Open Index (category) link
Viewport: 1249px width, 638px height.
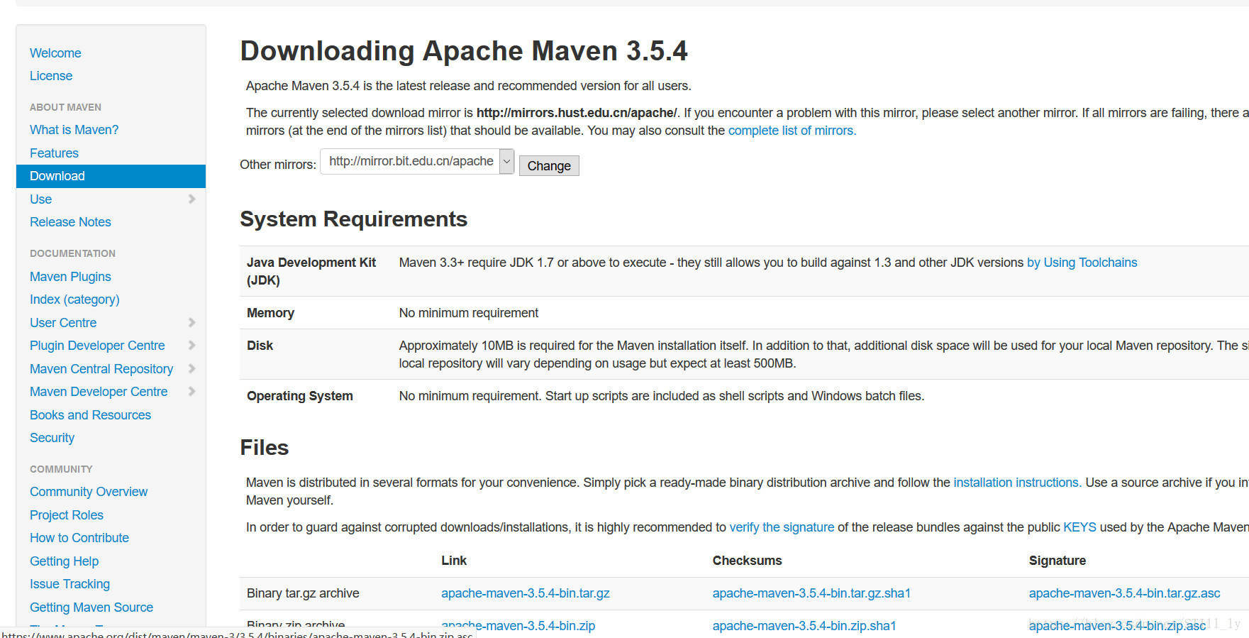(x=74, y=299)
